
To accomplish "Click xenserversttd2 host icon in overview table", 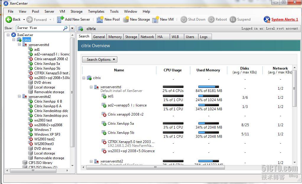I will click(97, 161).
